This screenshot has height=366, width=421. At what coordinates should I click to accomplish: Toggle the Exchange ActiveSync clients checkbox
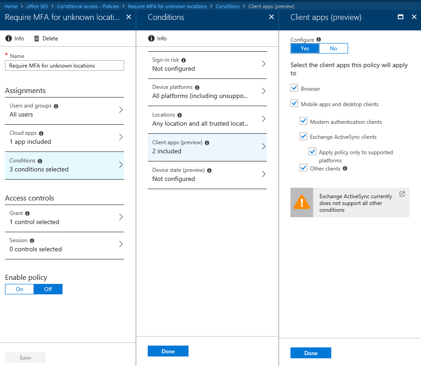pos(303,136)
